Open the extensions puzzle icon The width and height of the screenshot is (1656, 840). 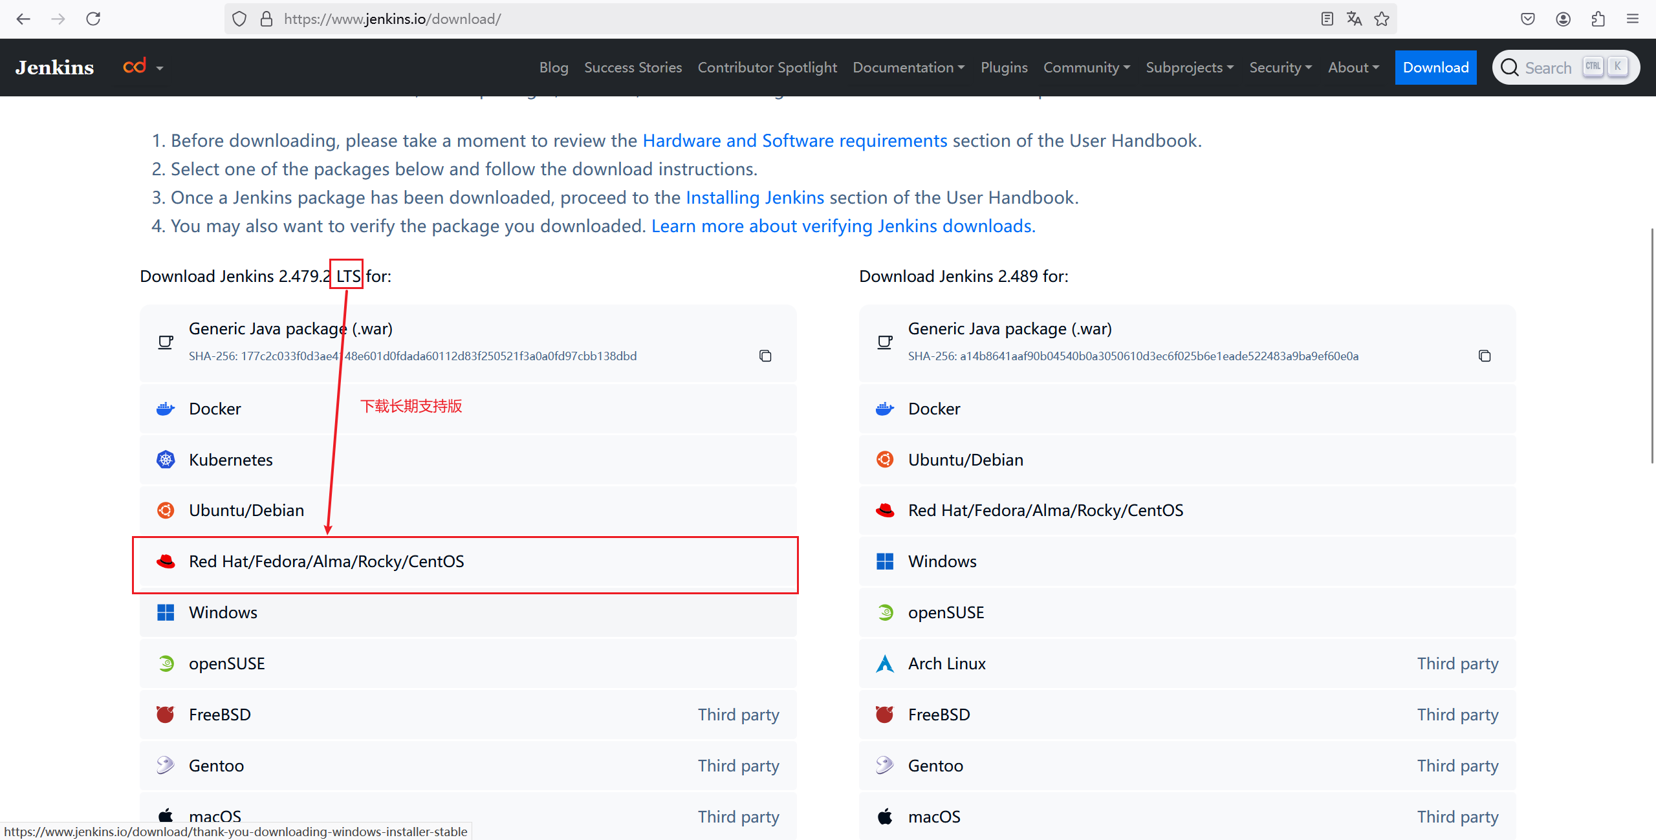pyautogui.click(x=1598, y=19)
